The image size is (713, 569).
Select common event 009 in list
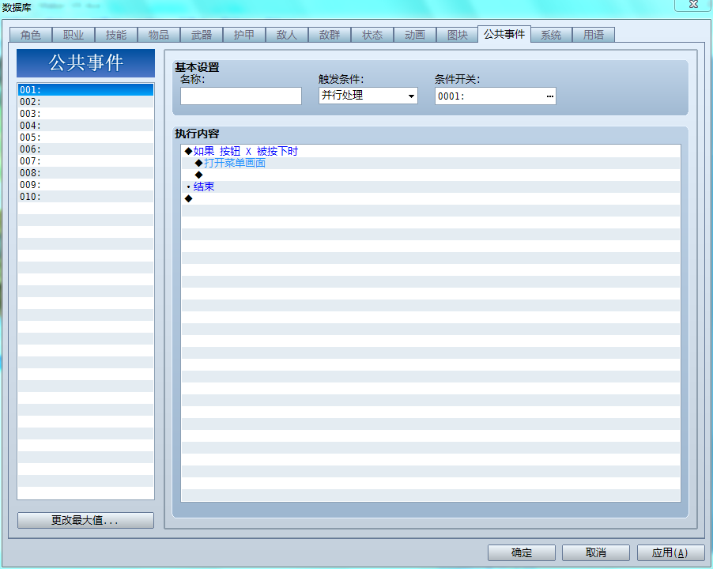click(85, 184)
